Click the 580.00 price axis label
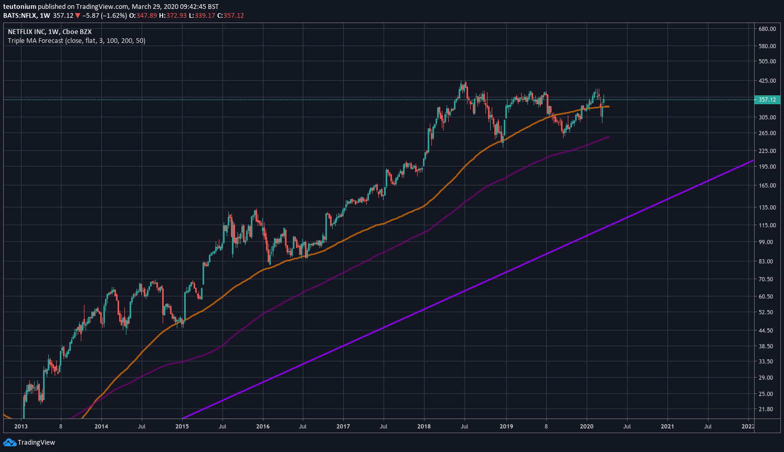 point(768,46)
